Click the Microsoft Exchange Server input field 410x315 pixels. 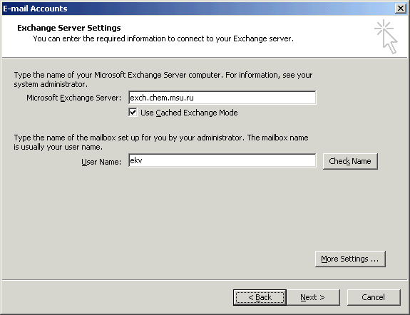click(222, 98)
